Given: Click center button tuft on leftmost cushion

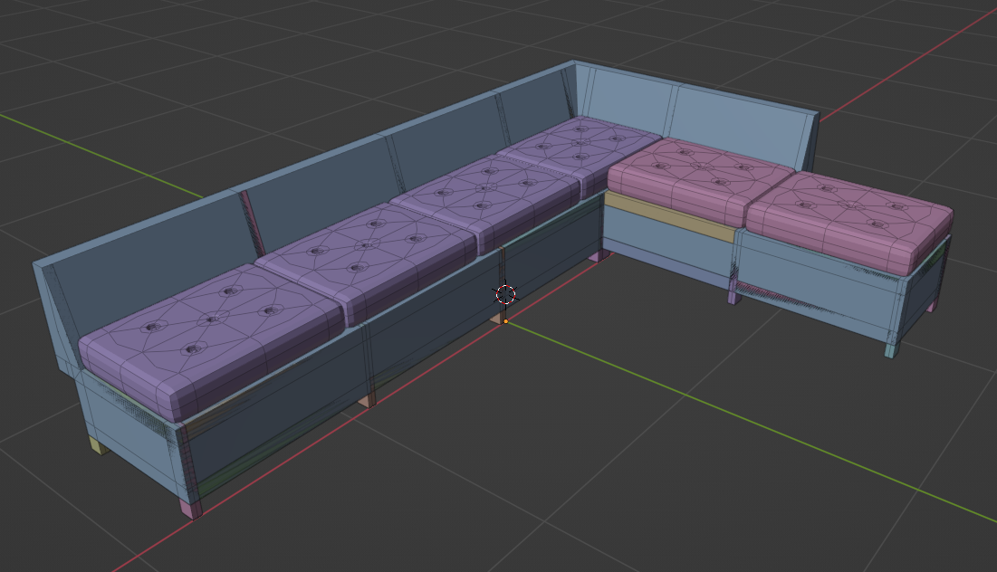Looking at the screenshot, I should [x=214, y=319].
